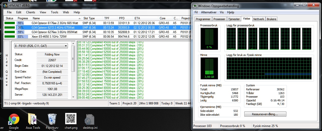The height and width of the screenshot is (131, 322).
Task: Click ETA 02.12.2012 00:38 cell
Action: (x=144, y=28)
